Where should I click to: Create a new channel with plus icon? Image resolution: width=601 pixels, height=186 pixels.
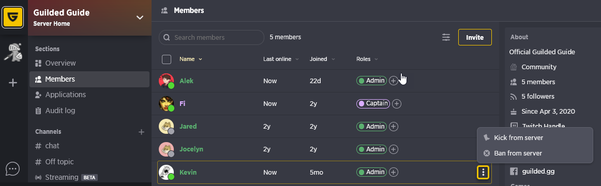click(141, 132)
